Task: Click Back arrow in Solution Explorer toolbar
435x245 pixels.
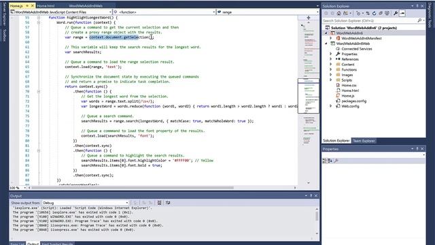Action: click(326, 13)
